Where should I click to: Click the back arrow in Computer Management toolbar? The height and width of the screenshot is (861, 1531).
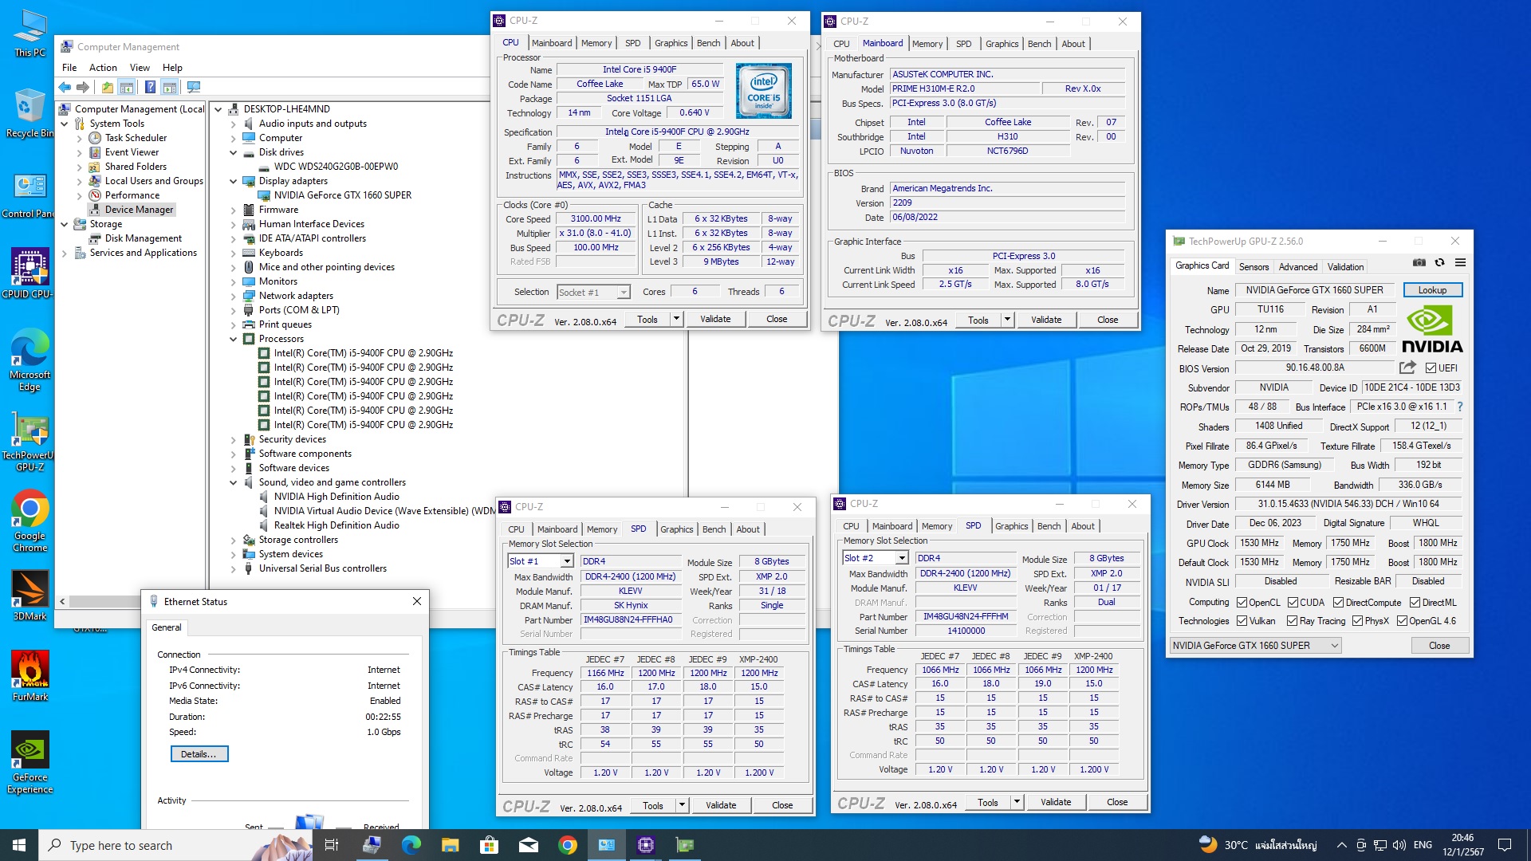coord(65,87)
